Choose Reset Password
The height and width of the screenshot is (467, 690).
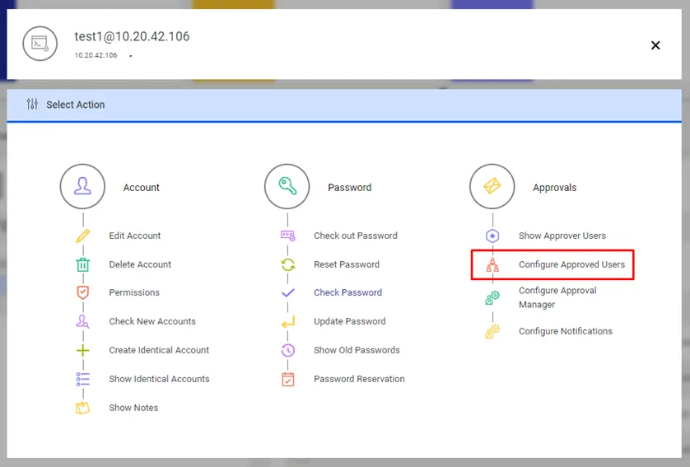coord(347,264)
